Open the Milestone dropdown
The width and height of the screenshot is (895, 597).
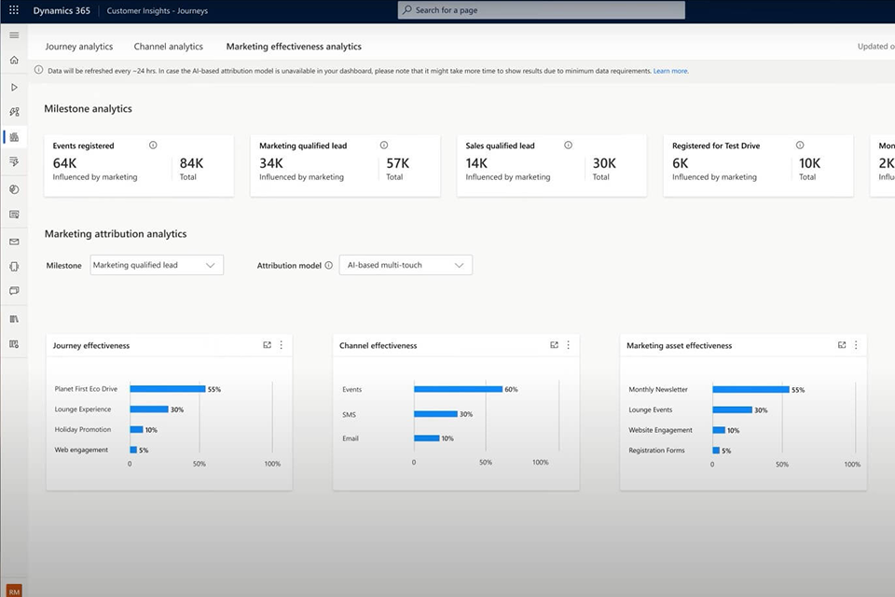click(157, 265)
